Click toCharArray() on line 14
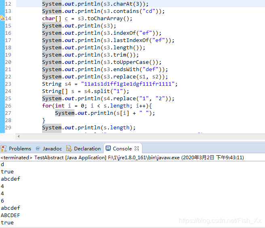Viewport: 265px width, 228px height. (108, 19)
